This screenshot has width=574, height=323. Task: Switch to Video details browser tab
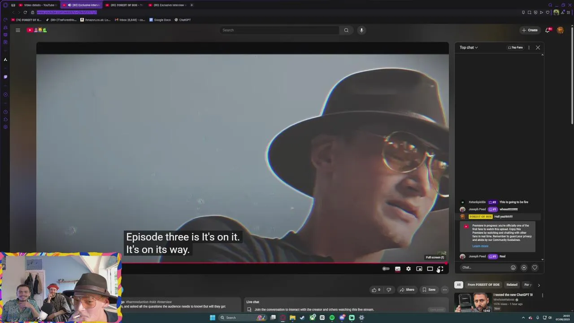pos(39,5)
